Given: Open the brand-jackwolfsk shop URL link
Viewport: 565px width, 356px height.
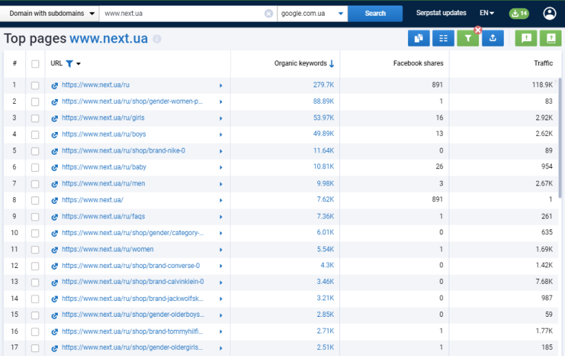Looking at the screenshot, I should pyautogui.click(x=133, y=298).
